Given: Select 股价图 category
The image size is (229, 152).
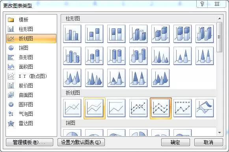Looking at the screenshot, I should coord(31,86).
